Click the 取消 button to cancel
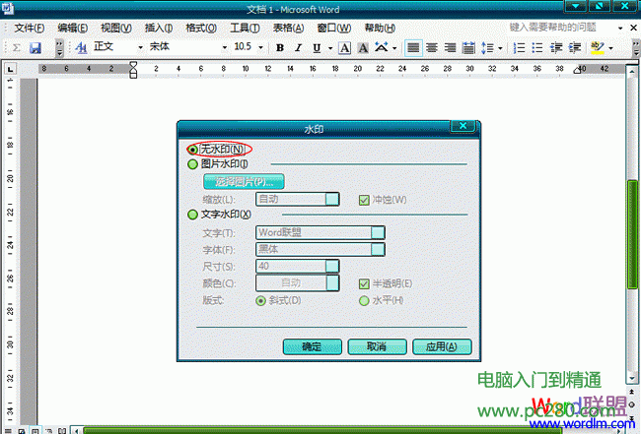The width and height of the screenshot is (641, 434). click(x=377, y=346)
